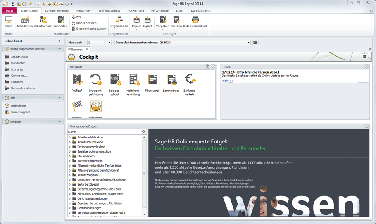Open the Fibujournal icon
Screen dimensions: 376x224
[152, 80]
